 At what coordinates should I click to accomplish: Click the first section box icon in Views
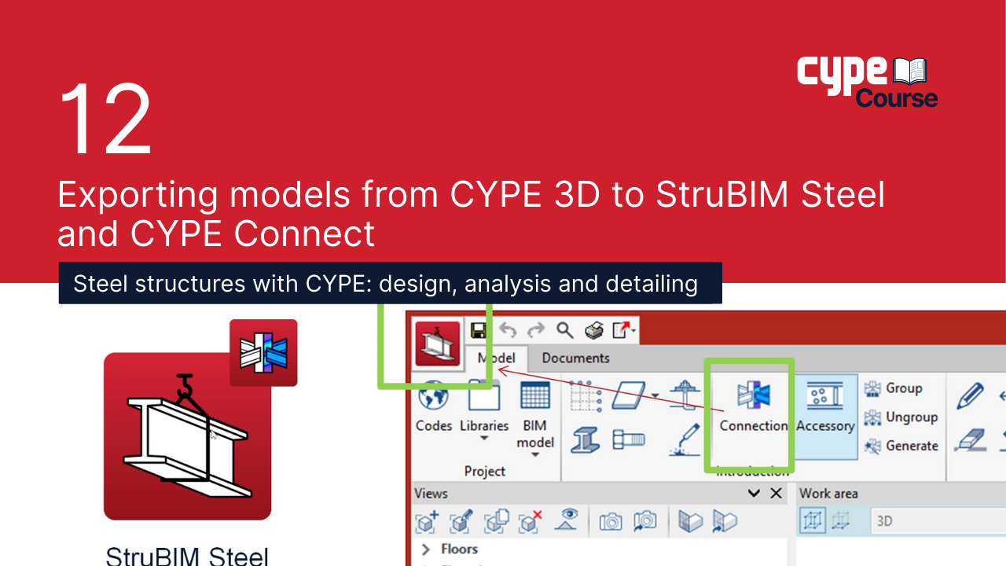tap(690, 521)
